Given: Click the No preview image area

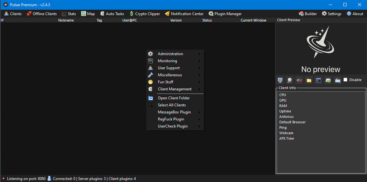Looking at the screenshot, I should point(321,49).
